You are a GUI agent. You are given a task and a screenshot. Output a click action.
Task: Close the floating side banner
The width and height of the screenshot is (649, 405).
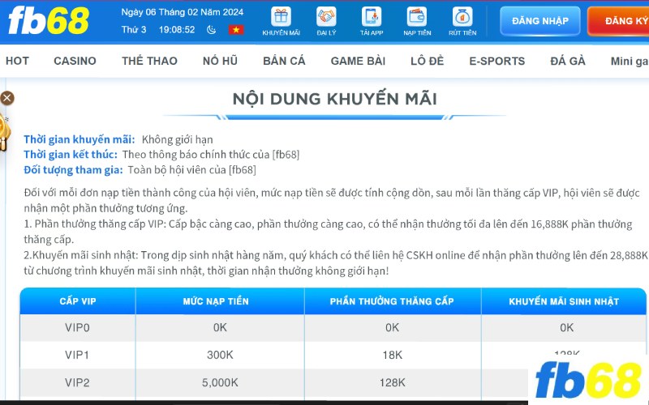coord(7,98)
